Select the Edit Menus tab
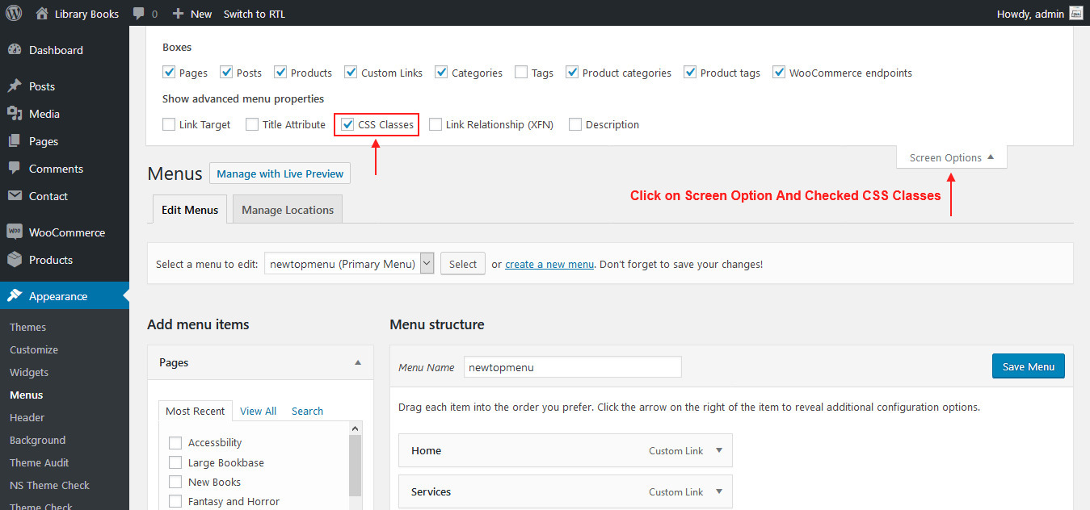The image size is (1090, 510). (190, 209)
